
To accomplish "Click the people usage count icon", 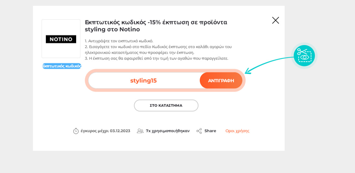I will (140, 131).
